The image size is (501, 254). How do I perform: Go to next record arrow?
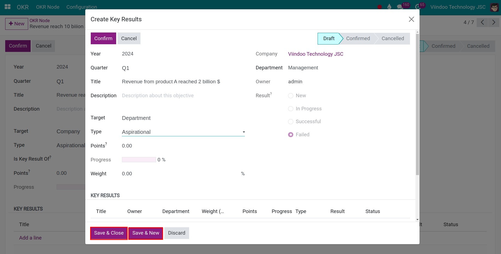[x=494, y=22]
